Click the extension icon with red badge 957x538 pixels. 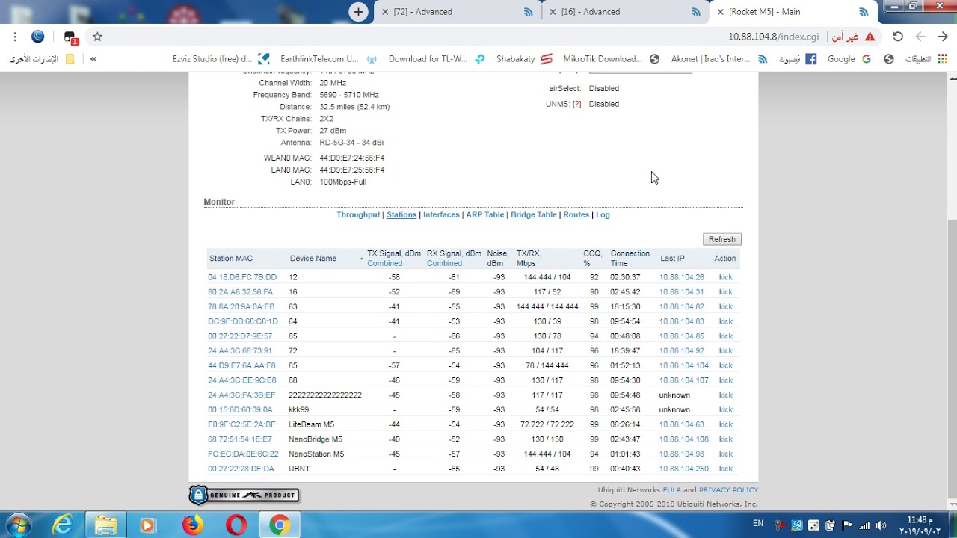[x=70, y=37]
